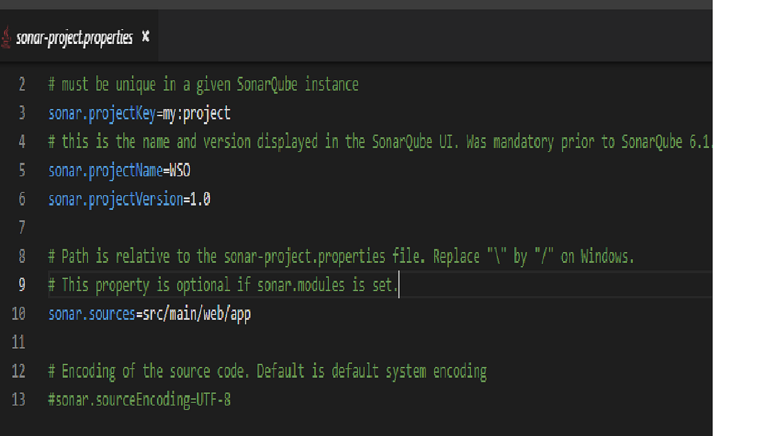Viewport: 775px width, 436px height.
Task: Click the empty line 11
Action: 97,342
